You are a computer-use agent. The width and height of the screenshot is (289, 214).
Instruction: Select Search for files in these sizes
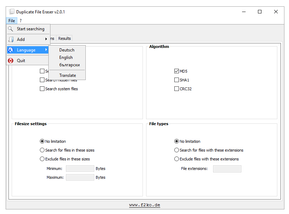click(42, 150)
